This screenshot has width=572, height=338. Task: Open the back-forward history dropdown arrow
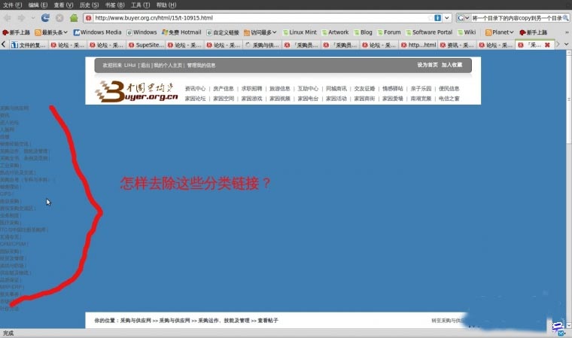click(33, 18)
